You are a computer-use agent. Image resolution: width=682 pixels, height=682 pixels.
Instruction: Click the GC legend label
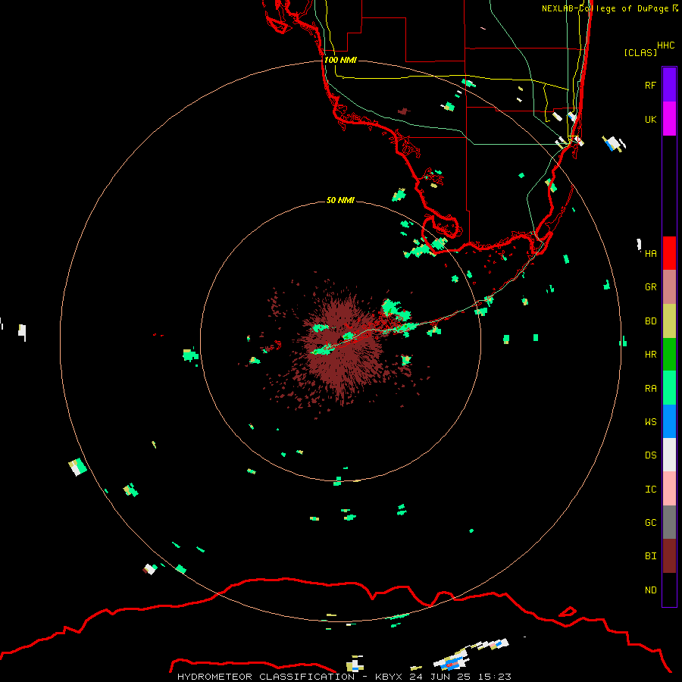click(650, 522)
